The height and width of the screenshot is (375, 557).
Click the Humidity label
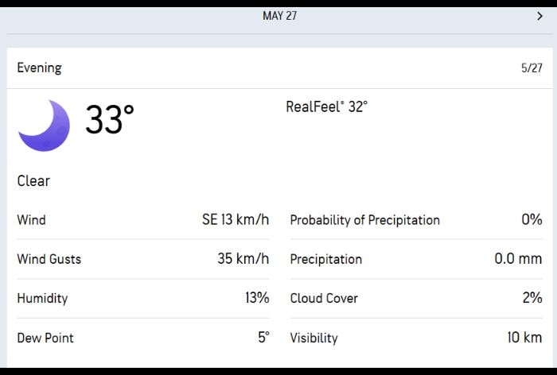coord(42,299)
